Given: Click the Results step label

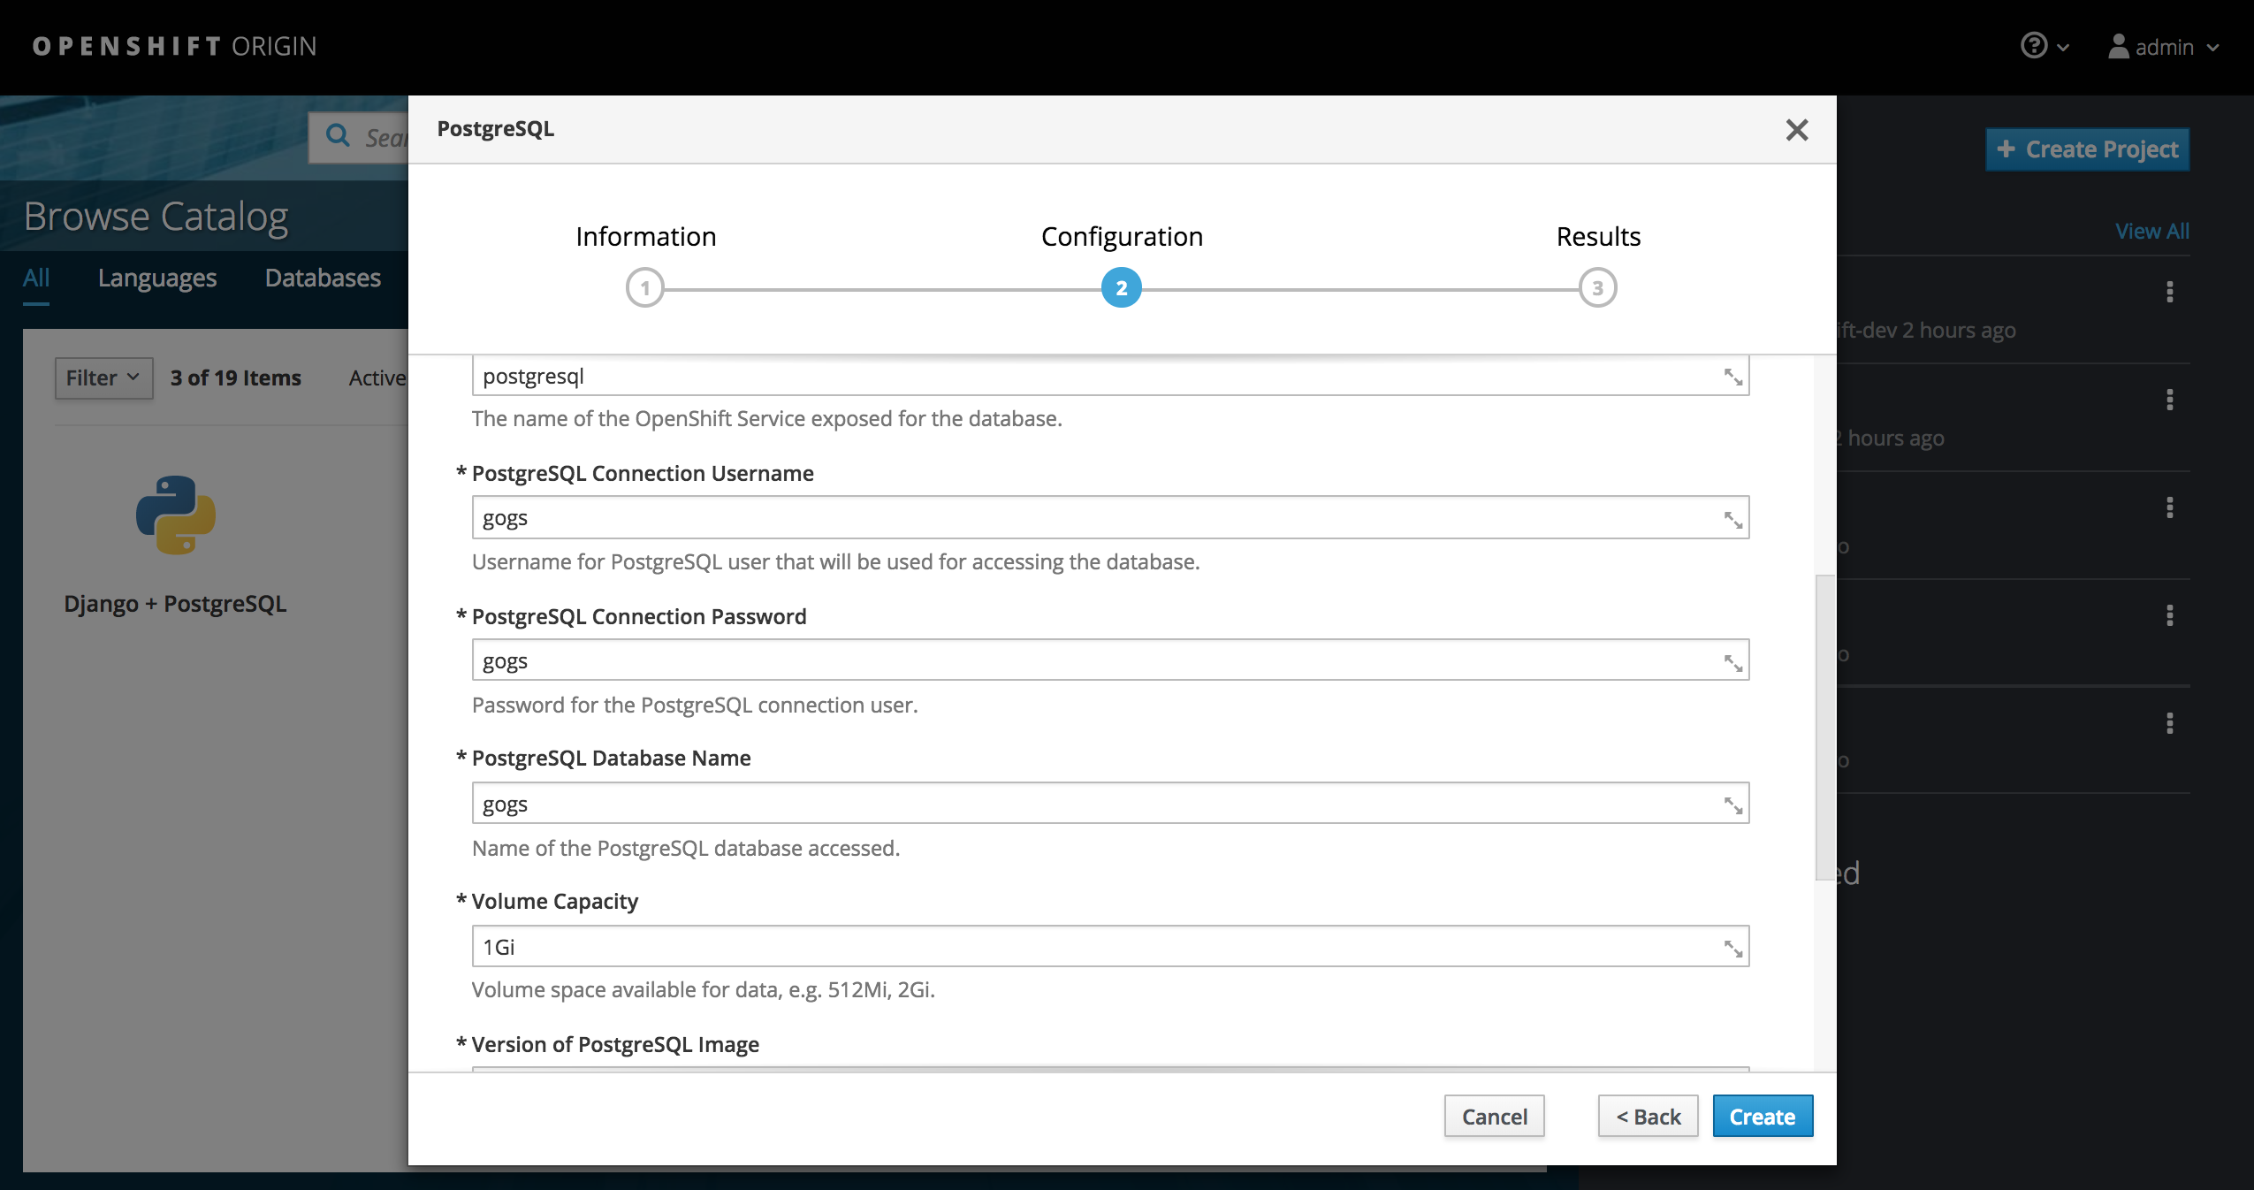Looking at the screenshot, I should [x=1598, y=237].
